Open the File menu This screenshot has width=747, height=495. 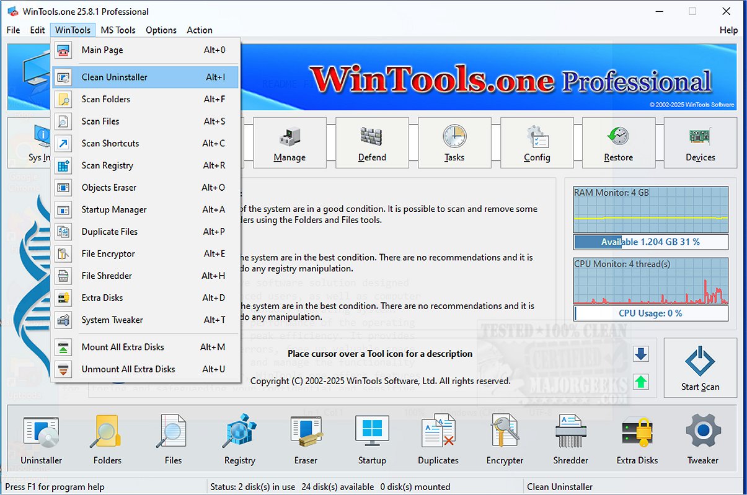tap(14, 30)
